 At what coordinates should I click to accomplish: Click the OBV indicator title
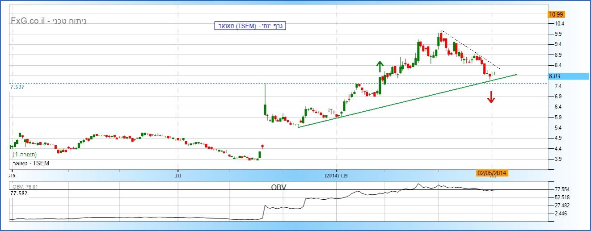[278, 187]
